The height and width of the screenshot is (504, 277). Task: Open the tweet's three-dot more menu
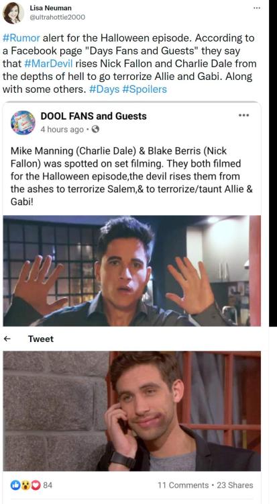pos(257,8)
